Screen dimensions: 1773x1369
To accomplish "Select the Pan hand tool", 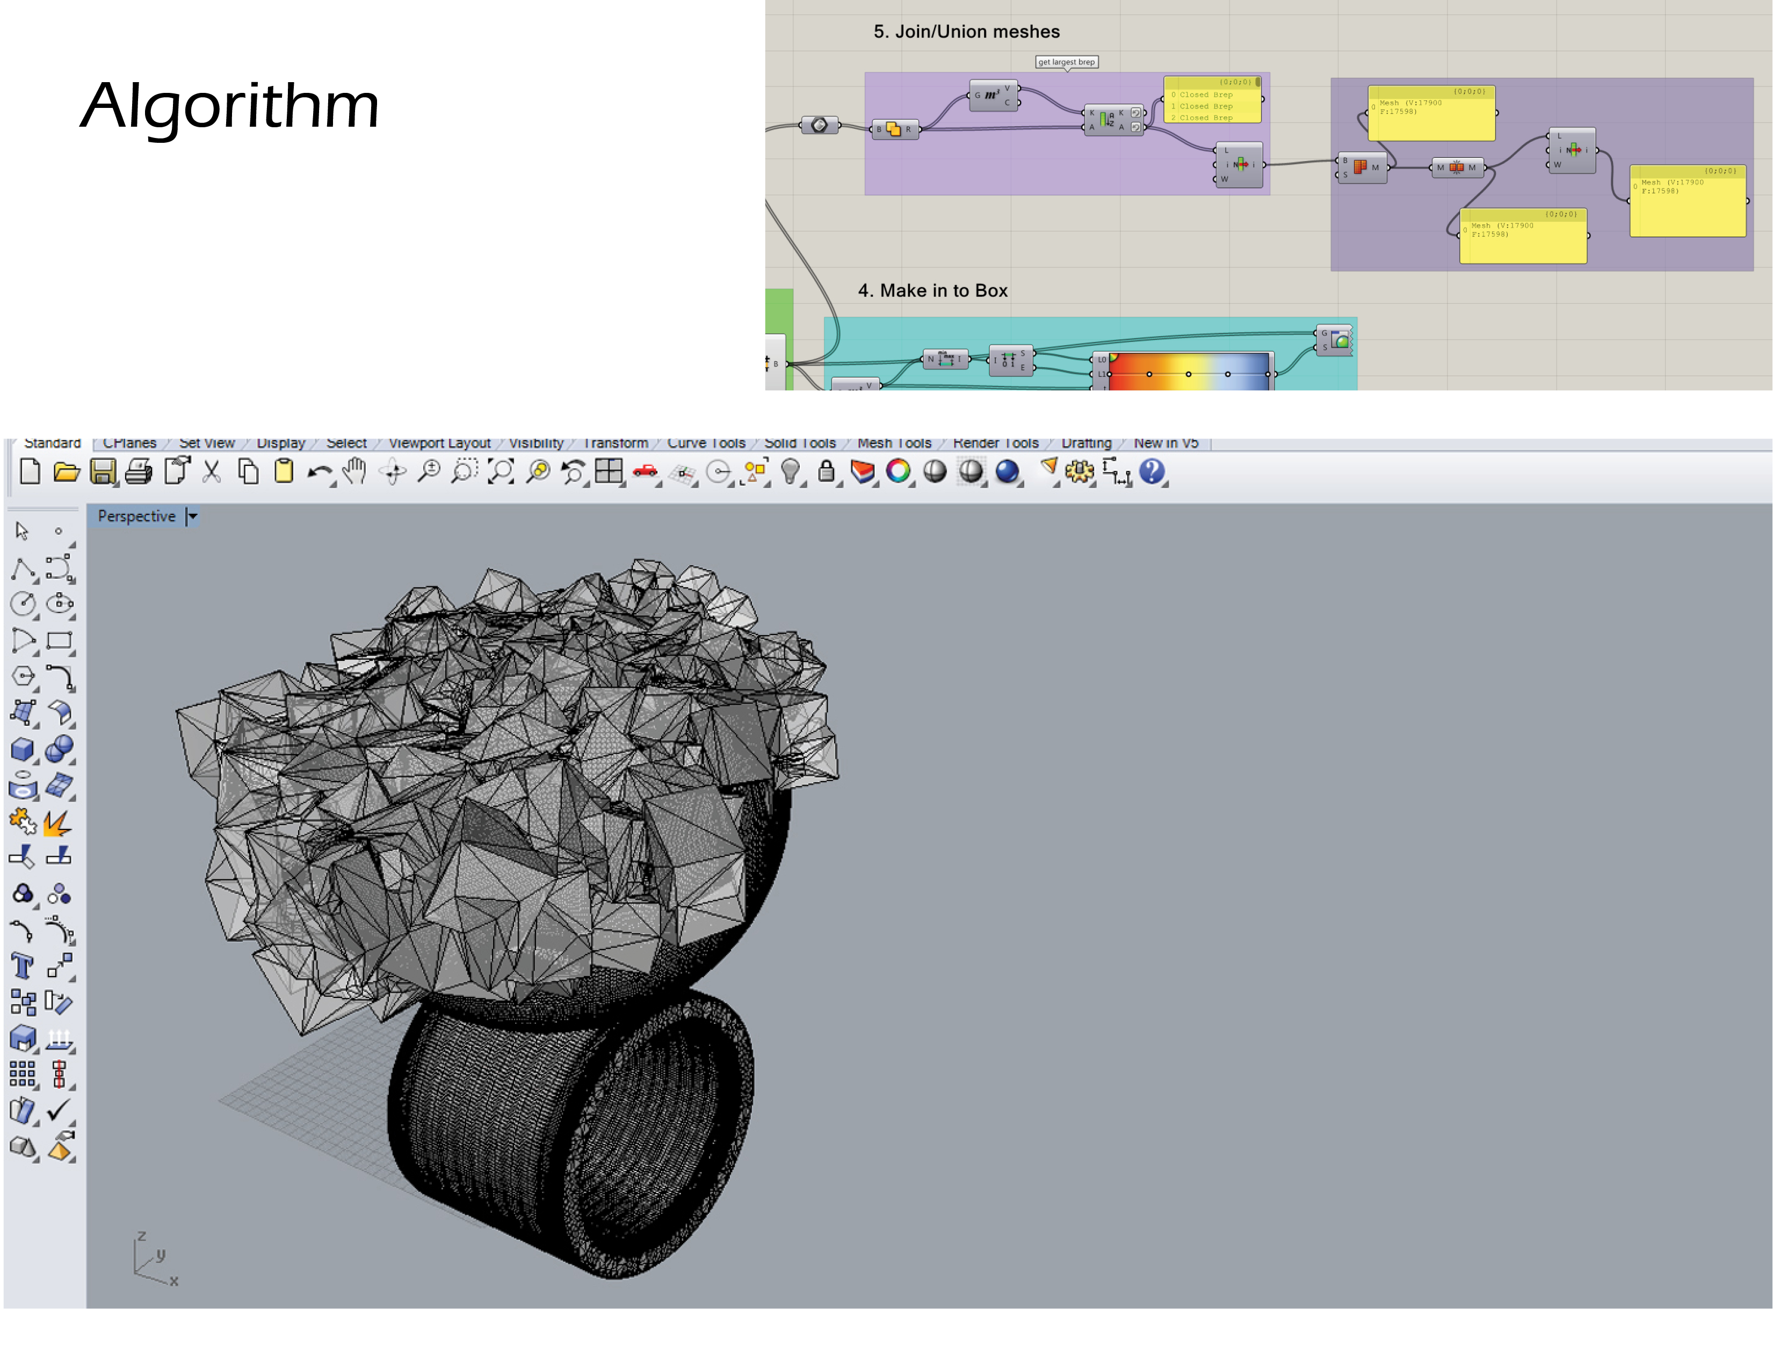I will click(355, 471).
